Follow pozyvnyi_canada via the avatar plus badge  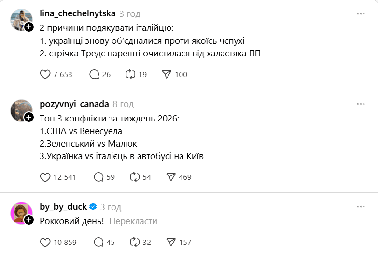[29, 117]
